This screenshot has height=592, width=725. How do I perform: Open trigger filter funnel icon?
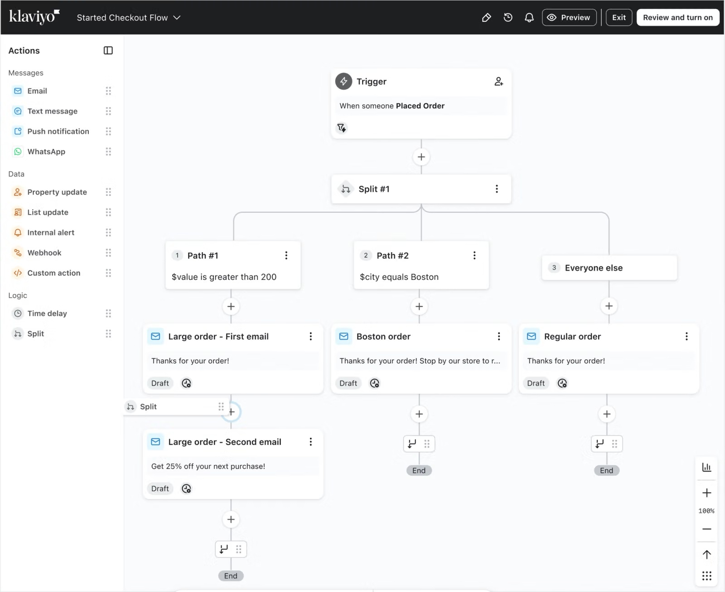click(342, 128)
